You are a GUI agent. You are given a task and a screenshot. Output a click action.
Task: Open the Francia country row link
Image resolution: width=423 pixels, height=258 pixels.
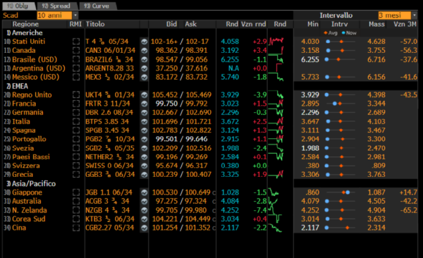[x=24, y=104]
